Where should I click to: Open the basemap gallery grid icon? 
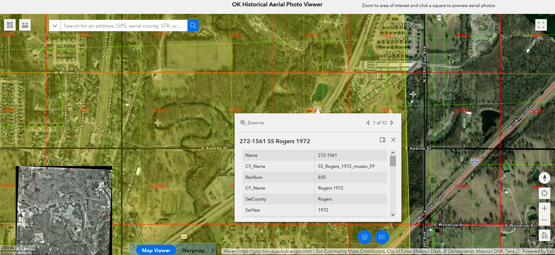(x=10, y=25)
